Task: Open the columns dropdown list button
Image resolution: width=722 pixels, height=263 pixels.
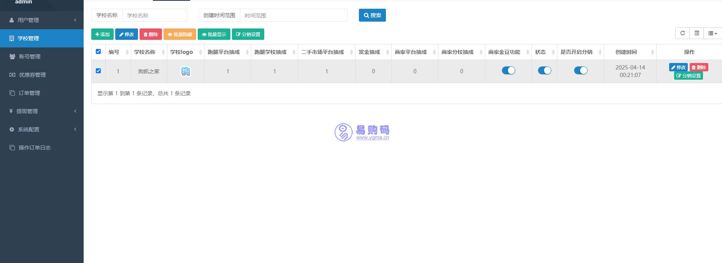Action: pos(712,33)
